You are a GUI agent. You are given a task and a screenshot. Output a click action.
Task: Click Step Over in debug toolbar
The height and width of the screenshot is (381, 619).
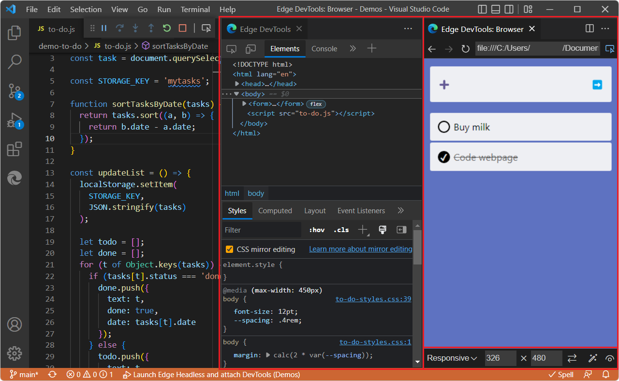[119, 29]
